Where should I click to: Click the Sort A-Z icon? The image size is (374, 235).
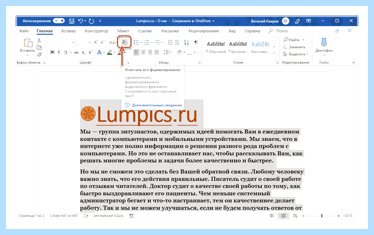pyautogui.click(x=186, y=42)
